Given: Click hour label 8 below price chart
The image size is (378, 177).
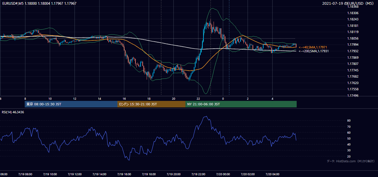Looking at the screenshot, I should click(25, 99).
